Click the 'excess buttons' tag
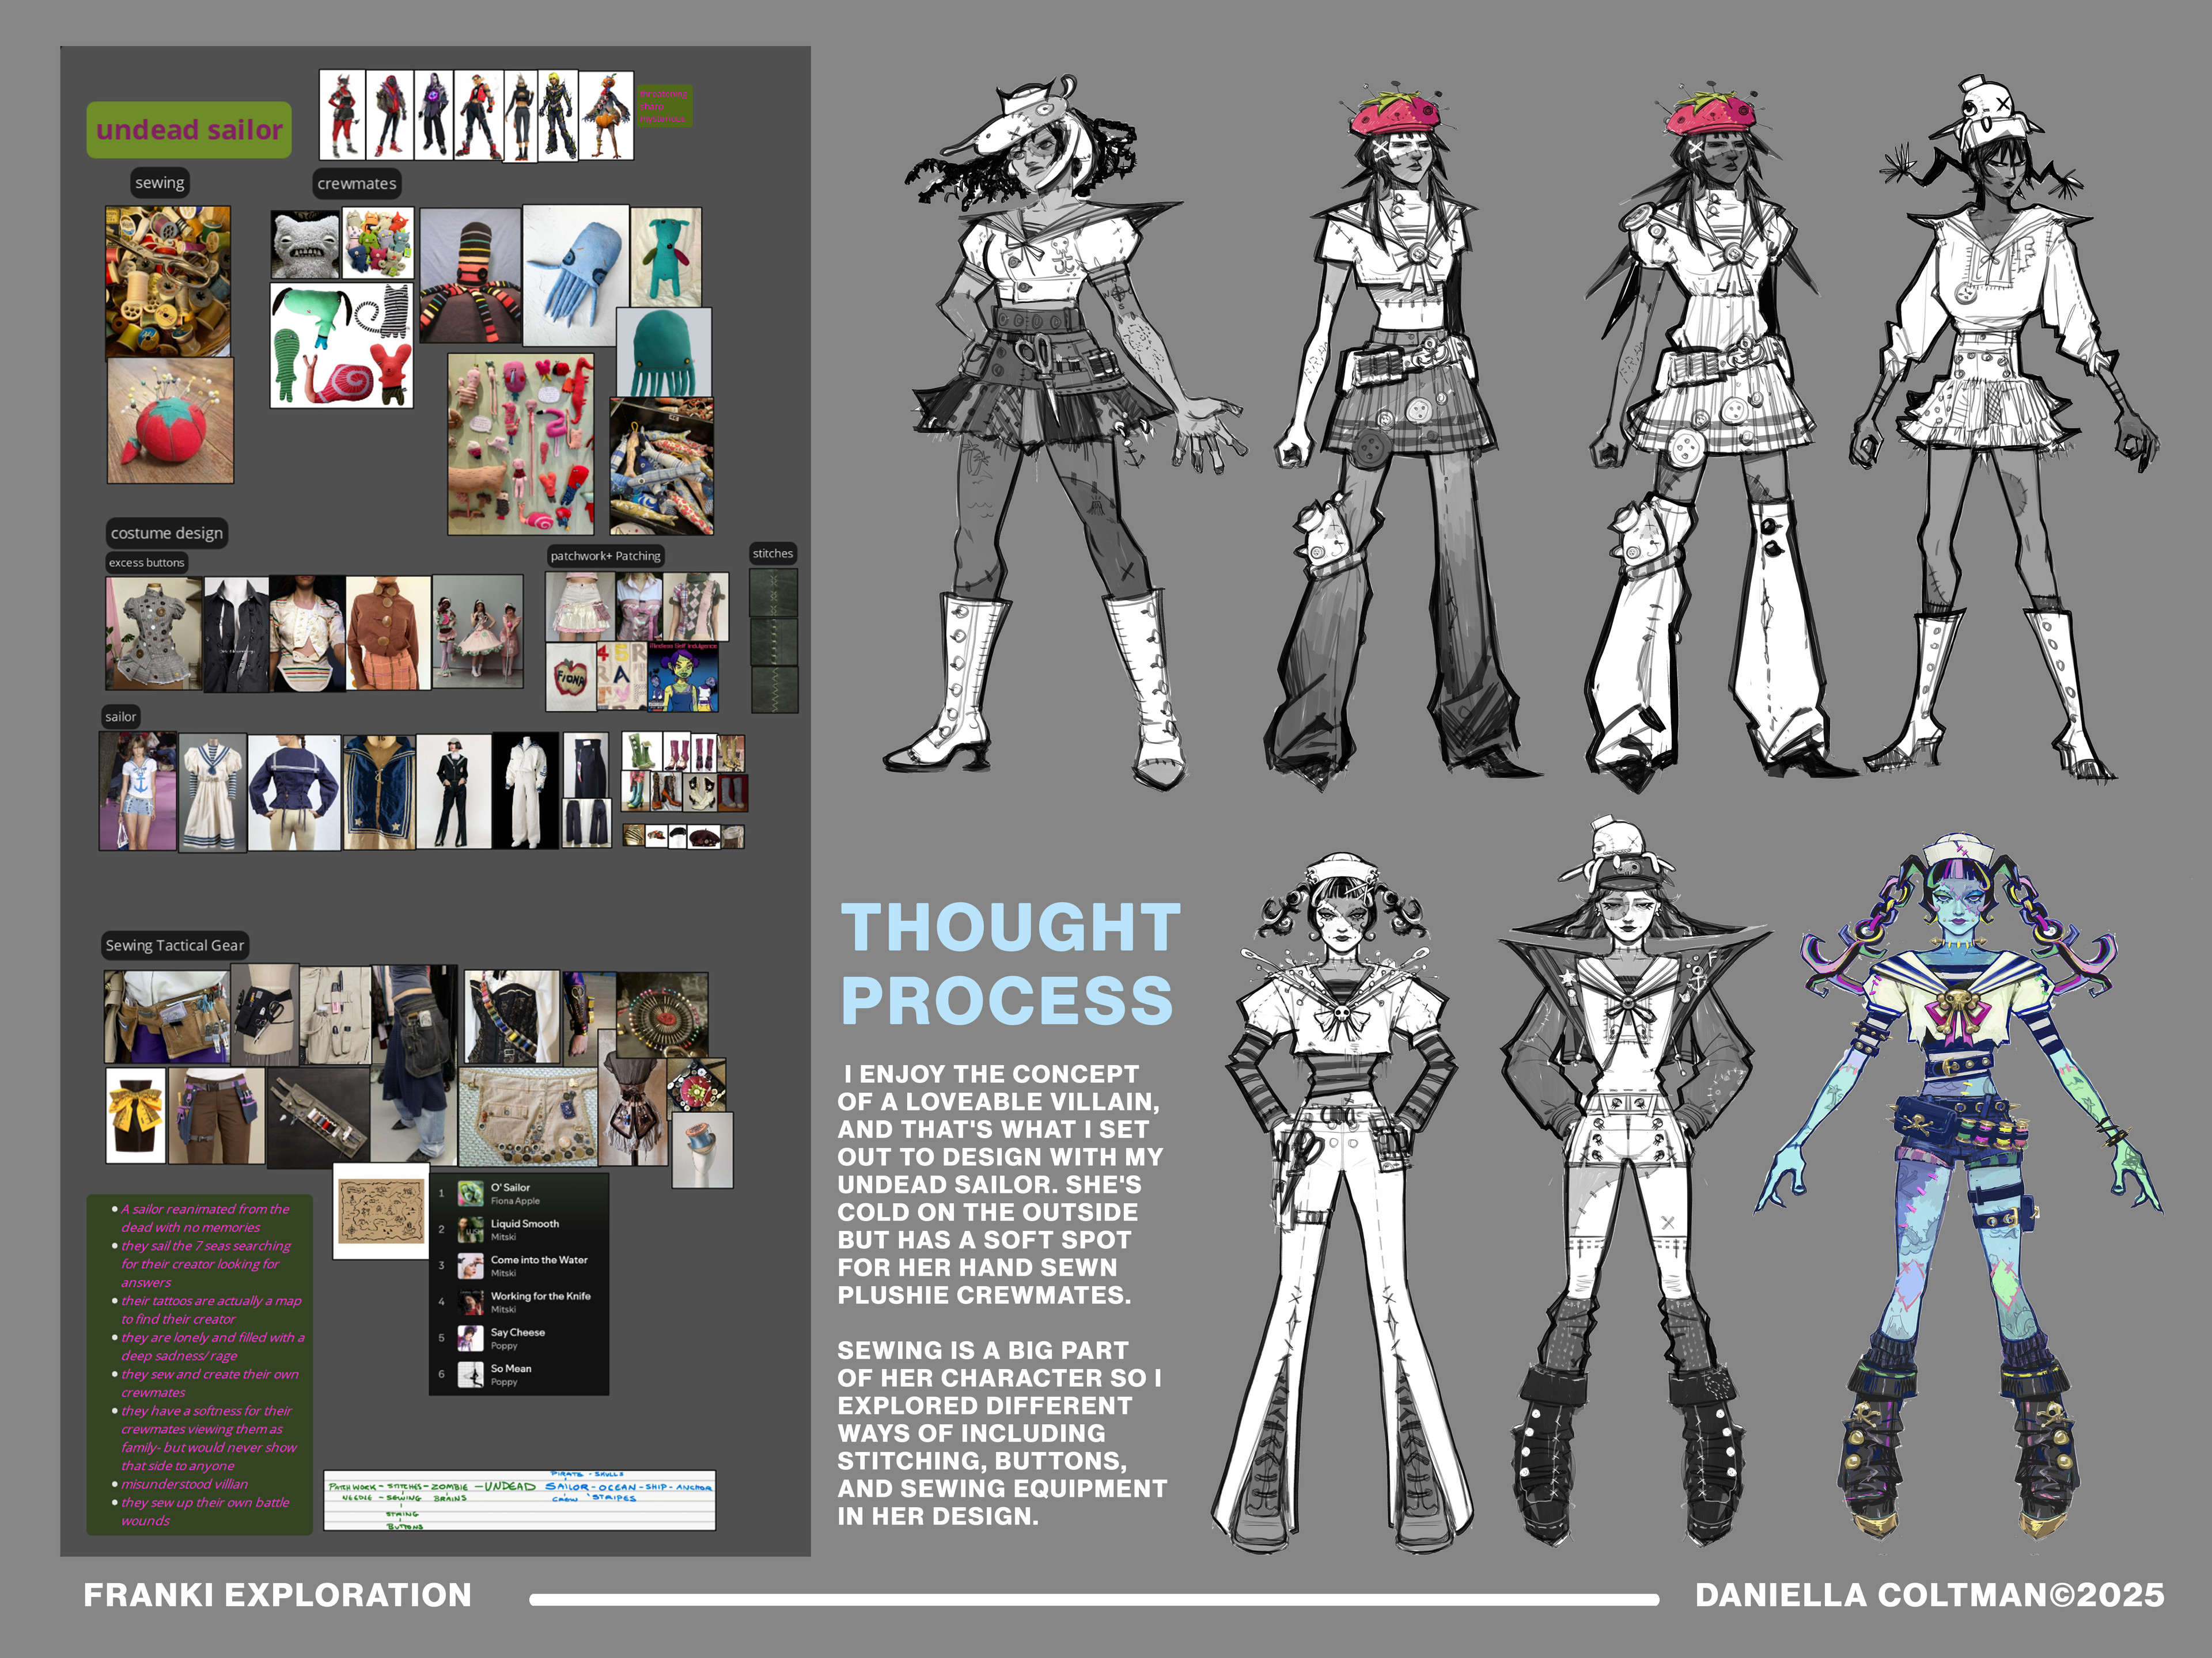The height and width of the screenshot is (1658, 2212). point(146,562)
